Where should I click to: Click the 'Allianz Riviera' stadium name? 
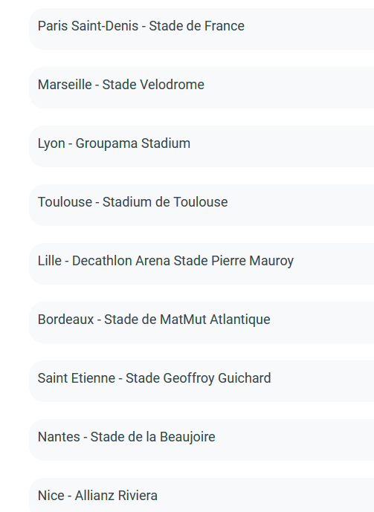click(x=116, y=496)
